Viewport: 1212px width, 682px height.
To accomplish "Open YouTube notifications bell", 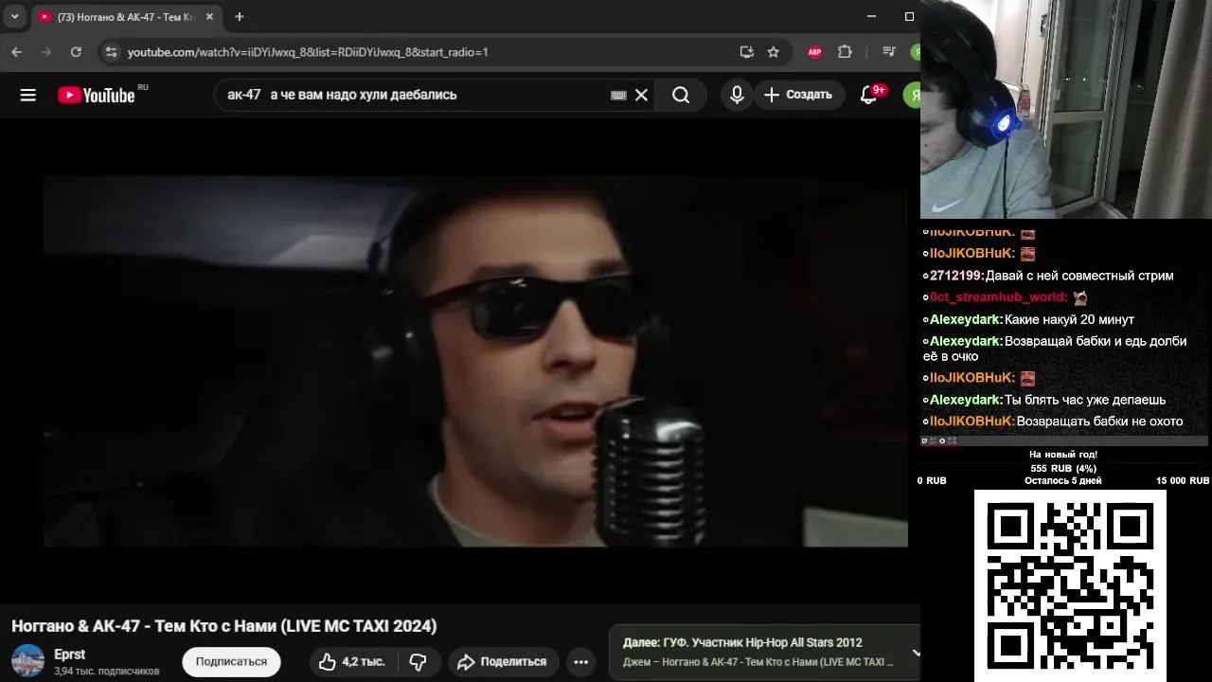I will tap(868, 95).
